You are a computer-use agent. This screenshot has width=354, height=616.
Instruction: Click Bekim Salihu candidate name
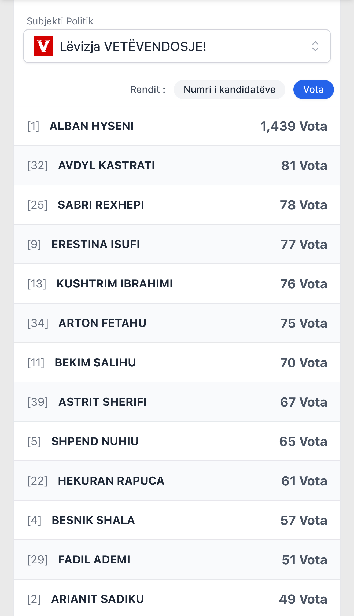pyautogui.click(x=95, y=363)
